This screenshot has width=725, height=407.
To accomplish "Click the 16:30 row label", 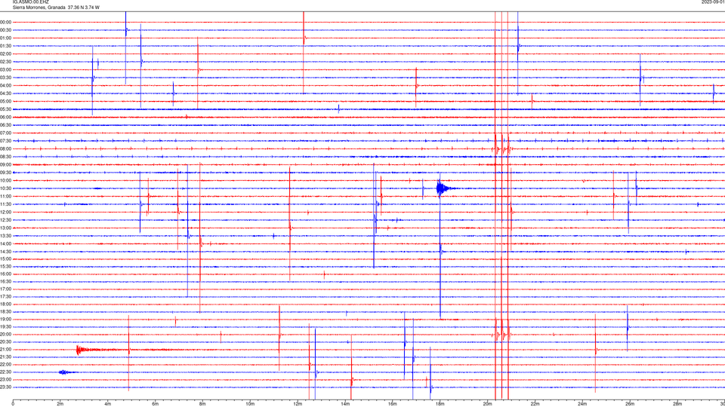I will tap(6, 281).
